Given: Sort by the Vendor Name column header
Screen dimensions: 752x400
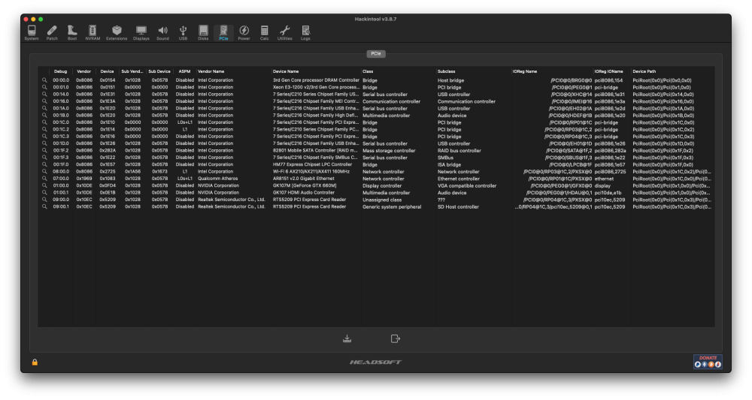Looking at the screenshot, I should click(211, 71).
